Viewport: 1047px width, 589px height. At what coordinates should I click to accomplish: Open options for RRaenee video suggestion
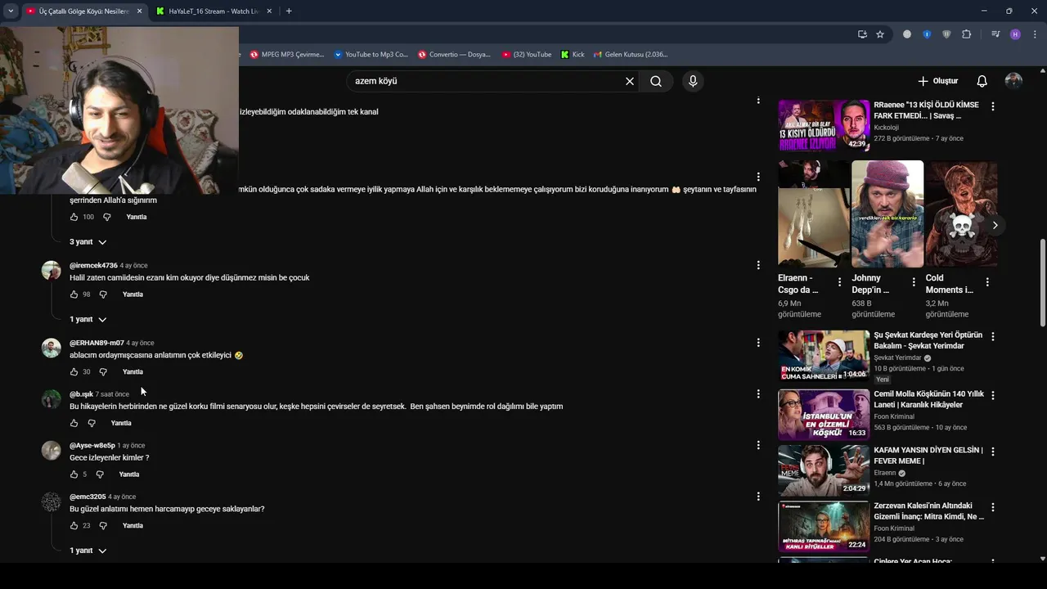pos(993,106)
